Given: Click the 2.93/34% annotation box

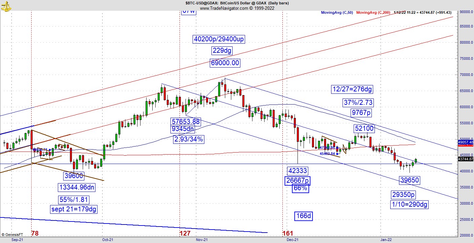Looking at the screenshot, I should (x=189, y=139).
